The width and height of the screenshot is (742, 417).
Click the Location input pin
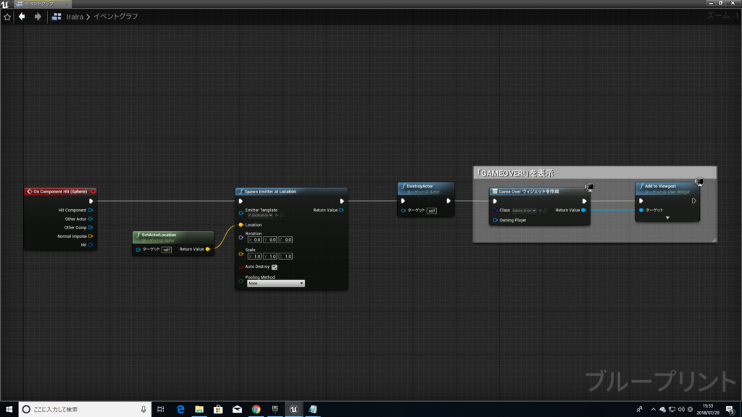241,224
